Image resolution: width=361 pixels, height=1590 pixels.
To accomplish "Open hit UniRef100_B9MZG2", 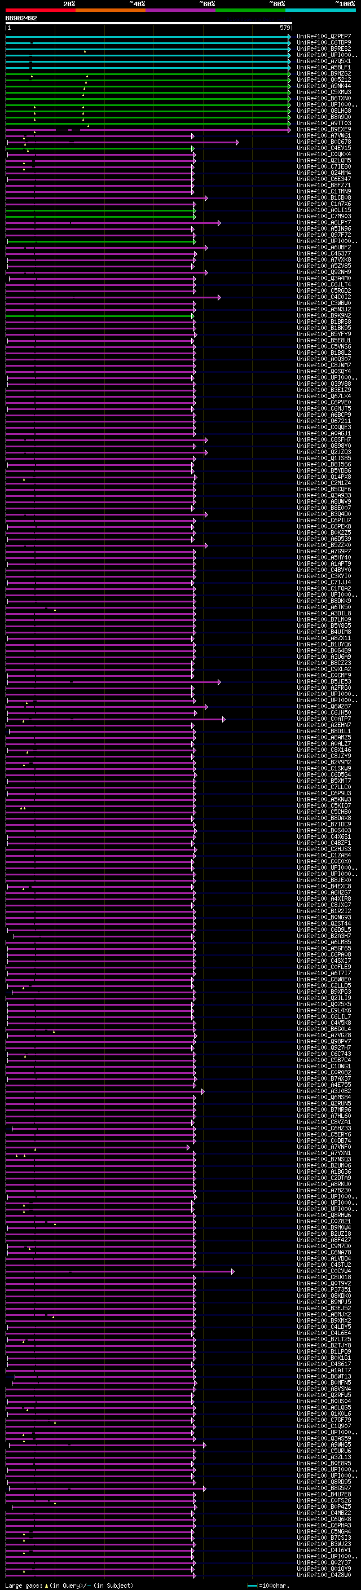I will click(x=323, y=73).
